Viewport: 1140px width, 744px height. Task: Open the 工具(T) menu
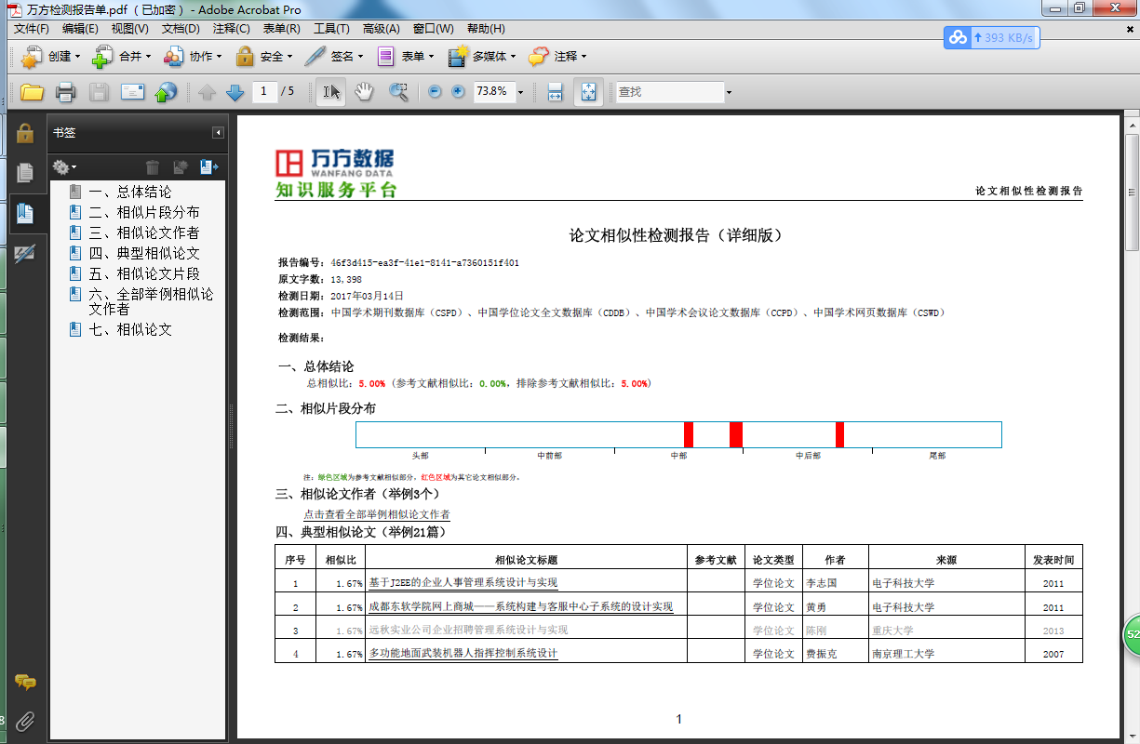tap(331, 29)
